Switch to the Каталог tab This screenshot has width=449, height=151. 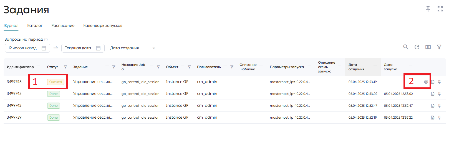coord(35,25)
